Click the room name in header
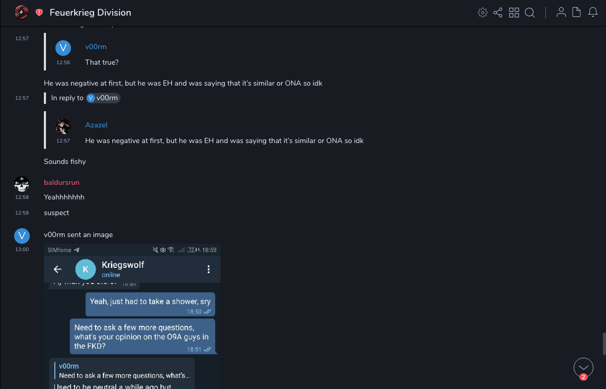This screenshot has width=606, height=389. [x=90, y=13]
